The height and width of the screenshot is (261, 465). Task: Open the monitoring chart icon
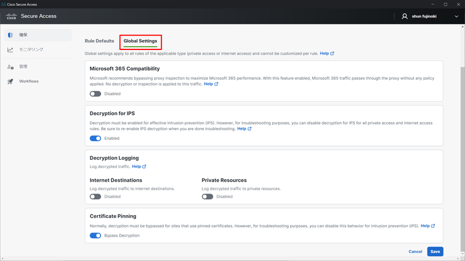click(10, 49)
